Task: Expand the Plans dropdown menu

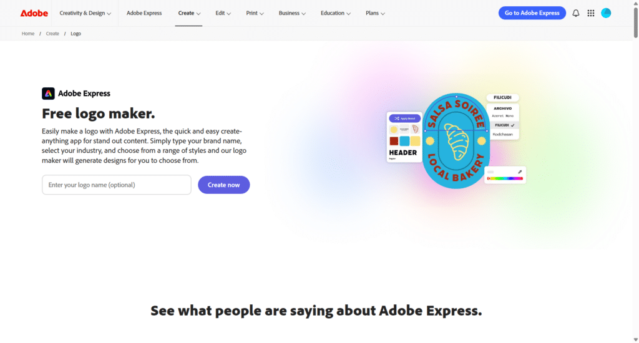Action: coord(375,13)
